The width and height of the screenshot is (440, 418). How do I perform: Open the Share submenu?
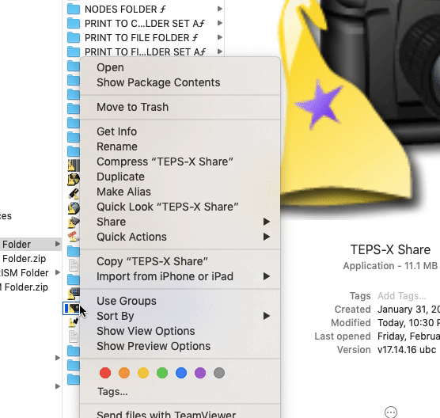point(180,222)
